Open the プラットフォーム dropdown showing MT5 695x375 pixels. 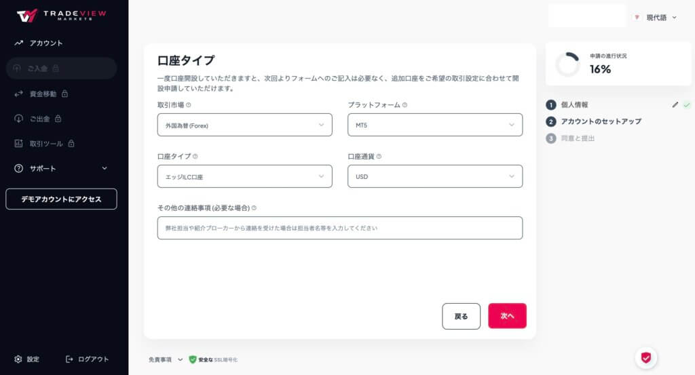pos(435,125)
